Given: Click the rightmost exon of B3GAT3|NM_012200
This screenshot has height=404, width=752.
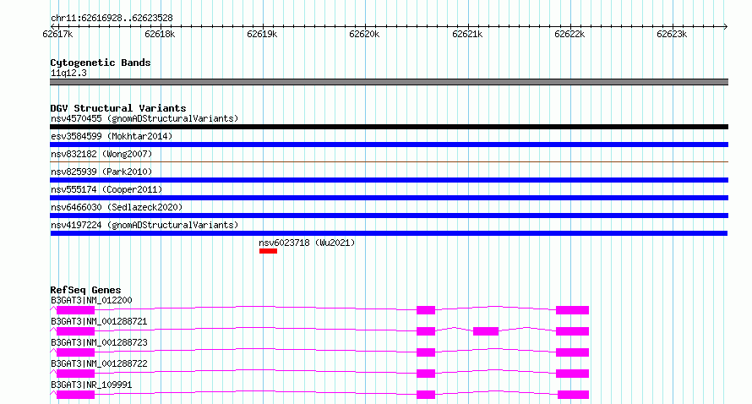Looking at the screenshot, I should coord(572,310).
